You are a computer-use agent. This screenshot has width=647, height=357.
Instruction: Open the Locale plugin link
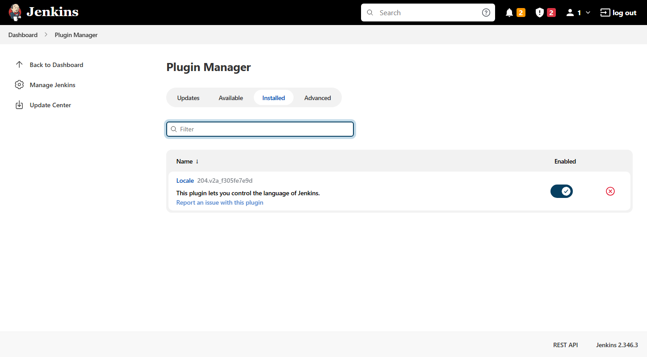tap(185, 181)
